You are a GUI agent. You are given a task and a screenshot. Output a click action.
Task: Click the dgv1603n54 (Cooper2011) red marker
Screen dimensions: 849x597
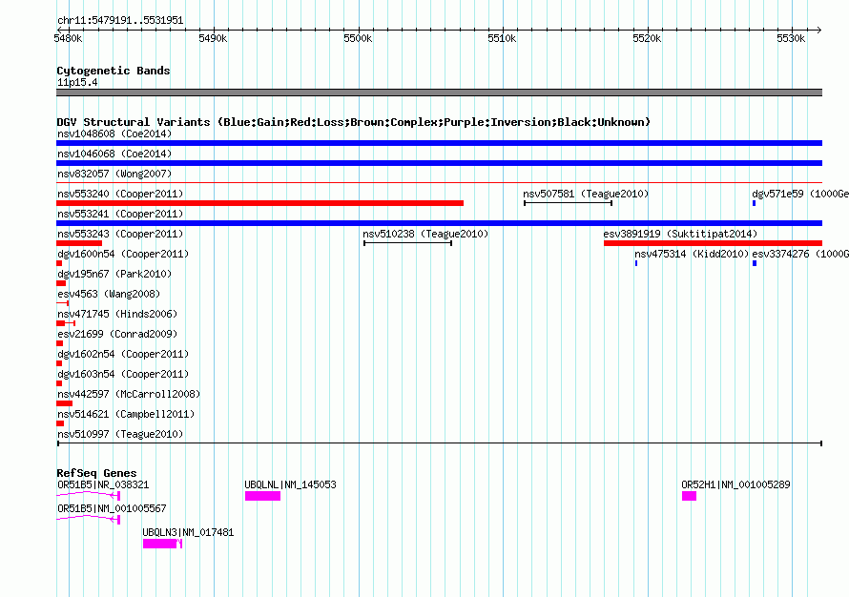59,383
